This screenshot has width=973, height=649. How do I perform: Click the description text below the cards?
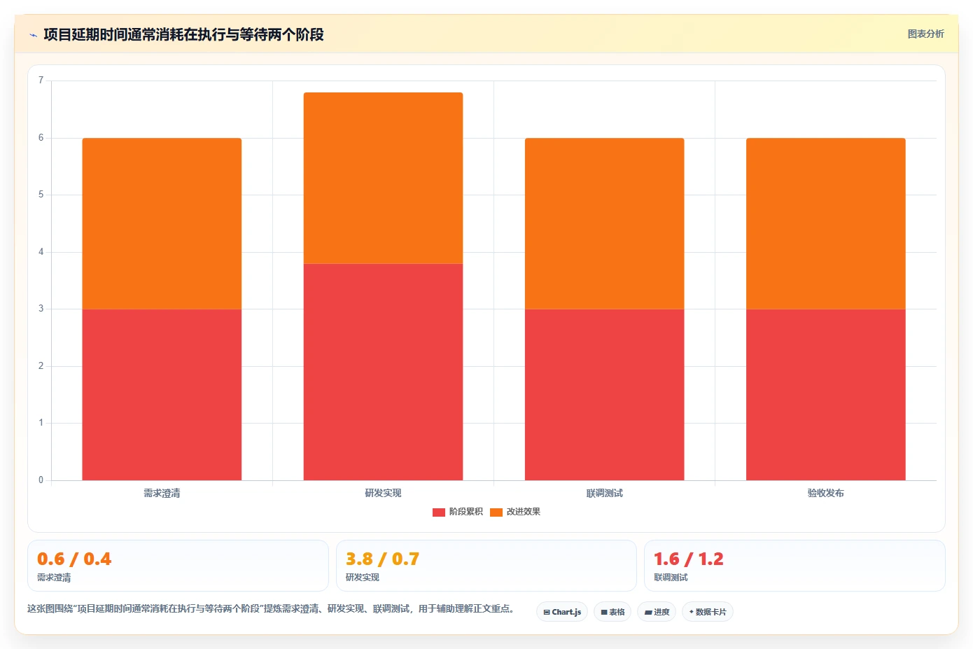(270, 609)
